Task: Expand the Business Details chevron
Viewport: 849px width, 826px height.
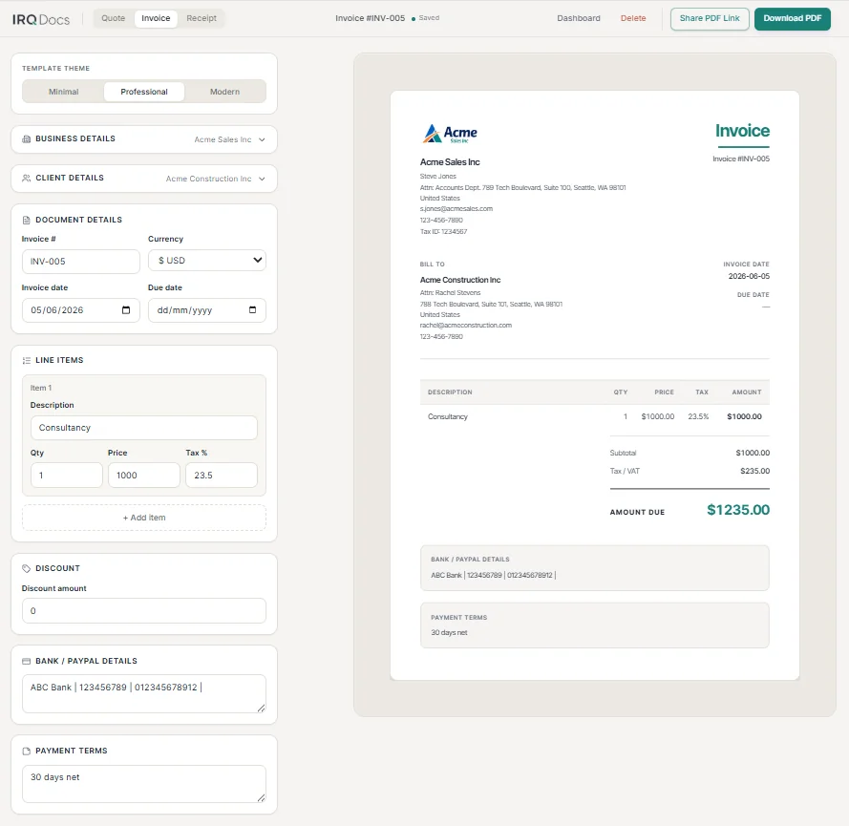Action: [x=262, y=139]
